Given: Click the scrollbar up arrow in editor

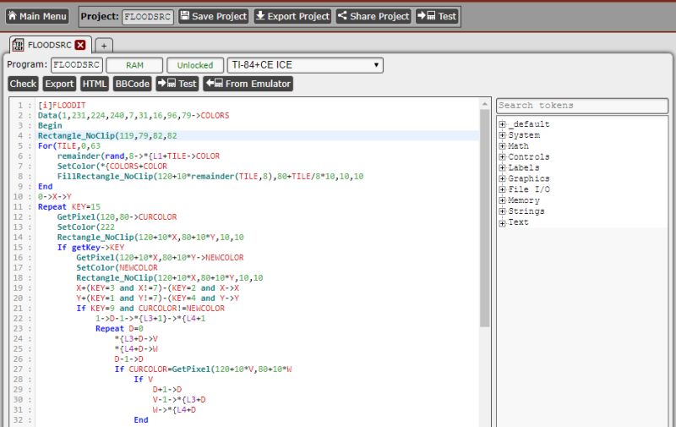Looking at the screenshot, I should (484, 104).
